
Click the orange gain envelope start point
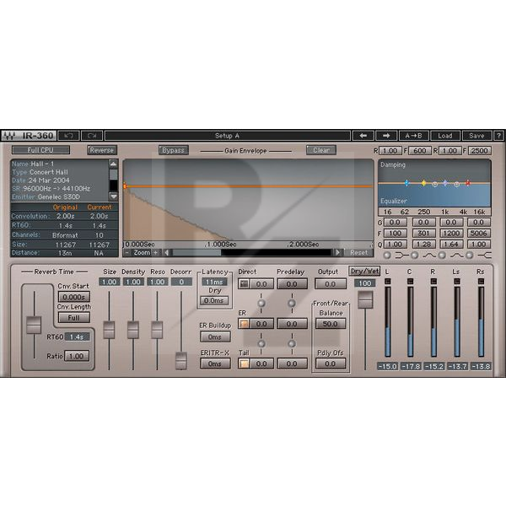[x=125, y=186]
